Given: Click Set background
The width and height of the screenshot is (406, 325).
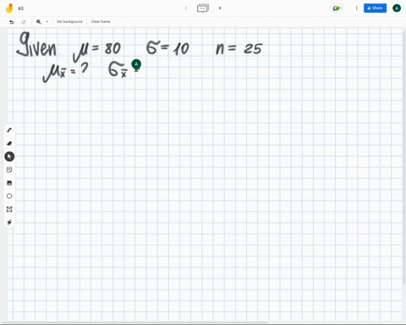Looking at the screenshot, I should pos(69,22).
